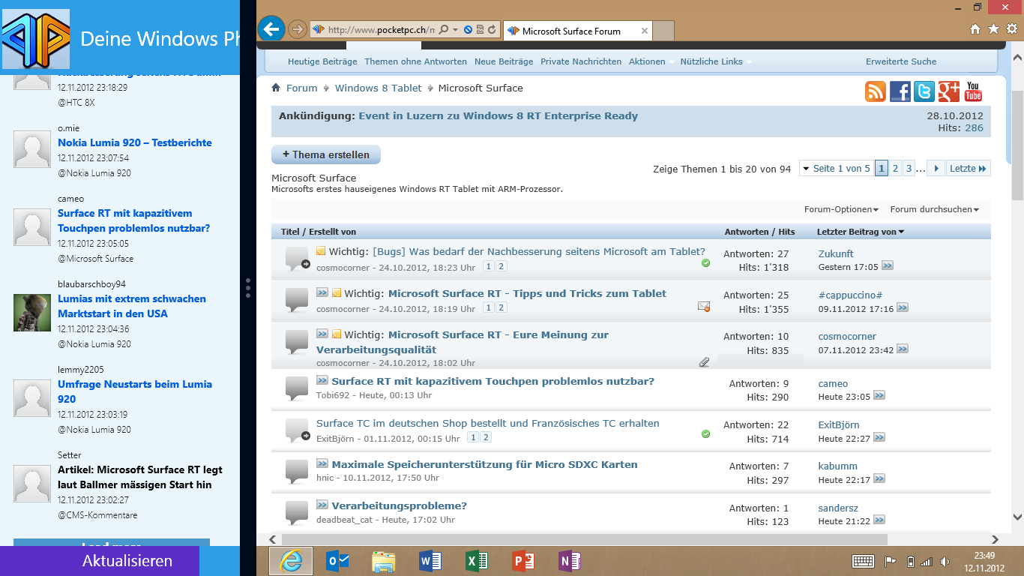Toggle sort order on Letzter Beitrag von
The width and height of the screenshot is (1024, 576).
(861, 232)
